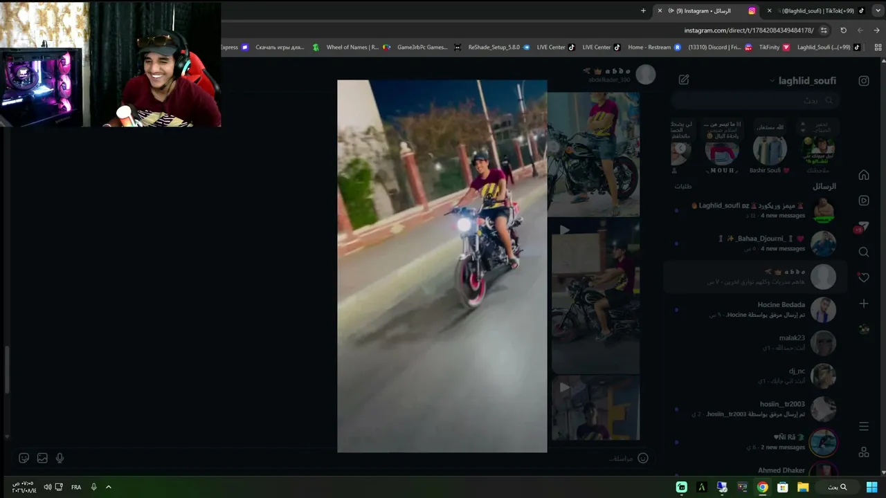Click the enlarged motorcycle photo
886x498 pixels.
point(442,266)
